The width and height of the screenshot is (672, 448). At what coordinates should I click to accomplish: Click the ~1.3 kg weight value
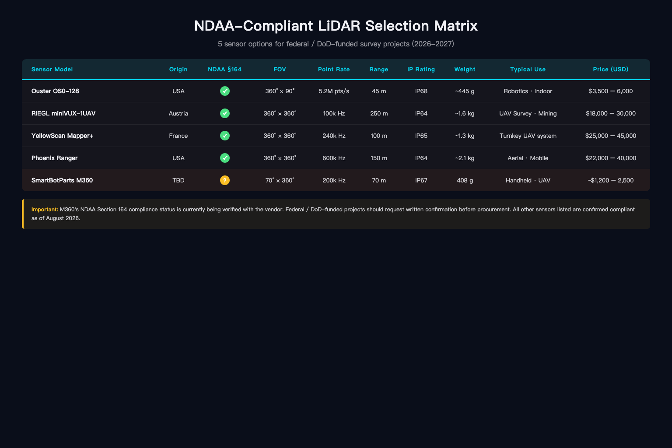tap(465, 136)
